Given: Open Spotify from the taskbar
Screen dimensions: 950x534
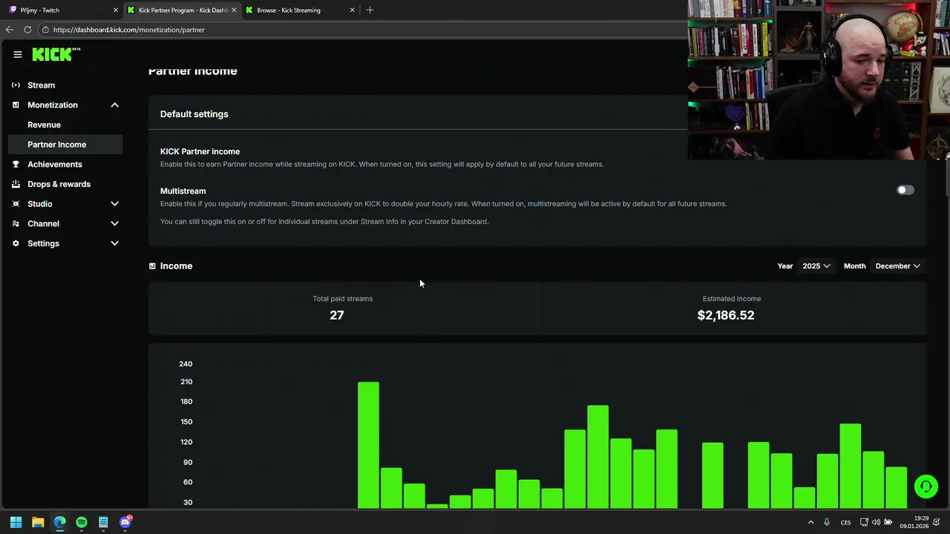Looking at the screenshot, I should [x=82, y=522].
